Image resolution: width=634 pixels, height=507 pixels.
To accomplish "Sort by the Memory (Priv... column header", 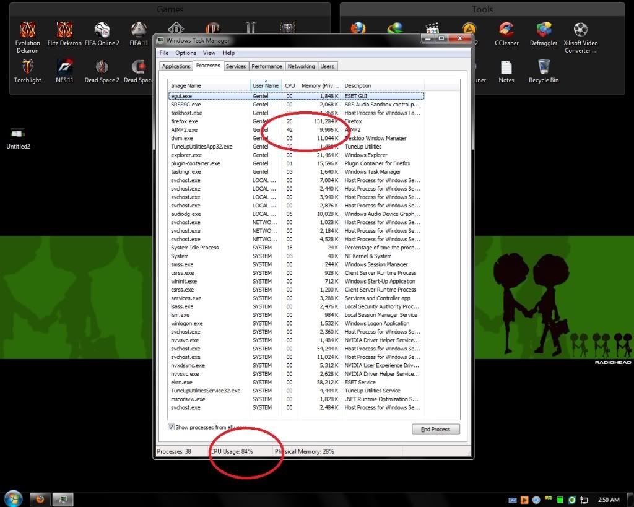I will [320, 85].
